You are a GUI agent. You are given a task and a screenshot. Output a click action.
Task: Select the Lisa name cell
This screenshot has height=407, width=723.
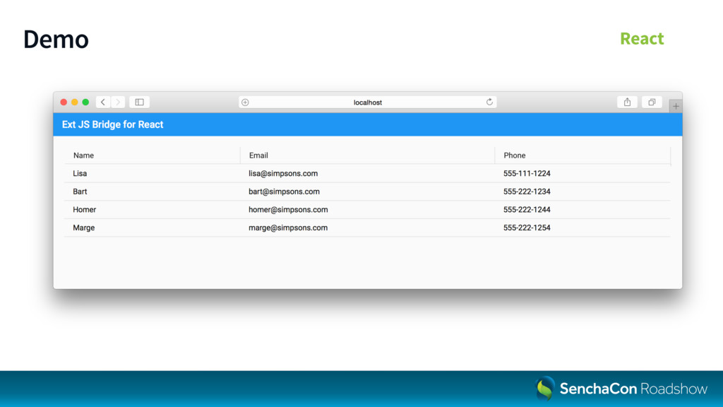pyautogui.click(x=153, y=174)
